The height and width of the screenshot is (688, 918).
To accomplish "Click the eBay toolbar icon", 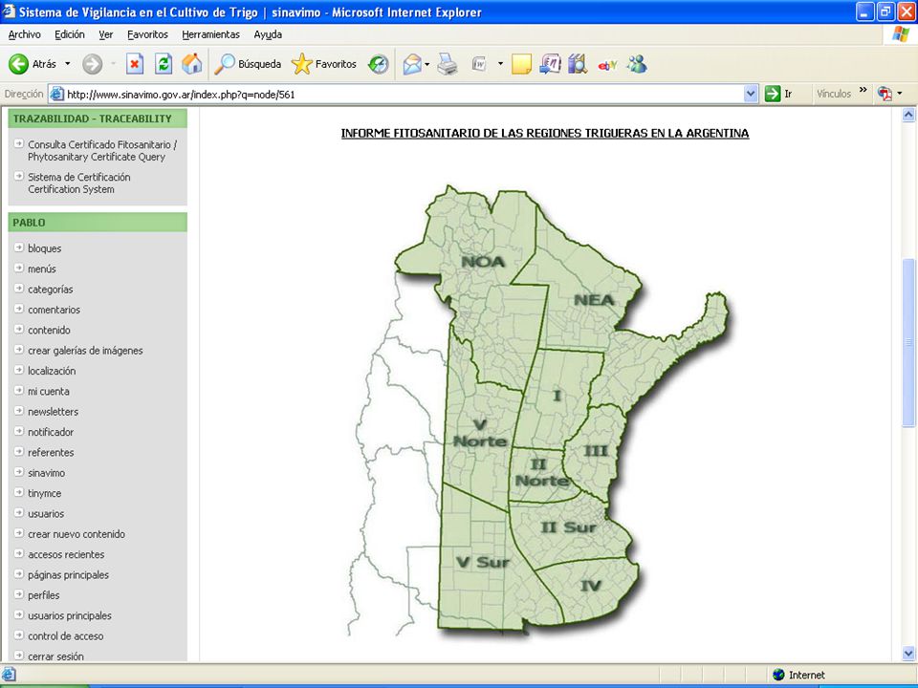I will pos(607,64).
